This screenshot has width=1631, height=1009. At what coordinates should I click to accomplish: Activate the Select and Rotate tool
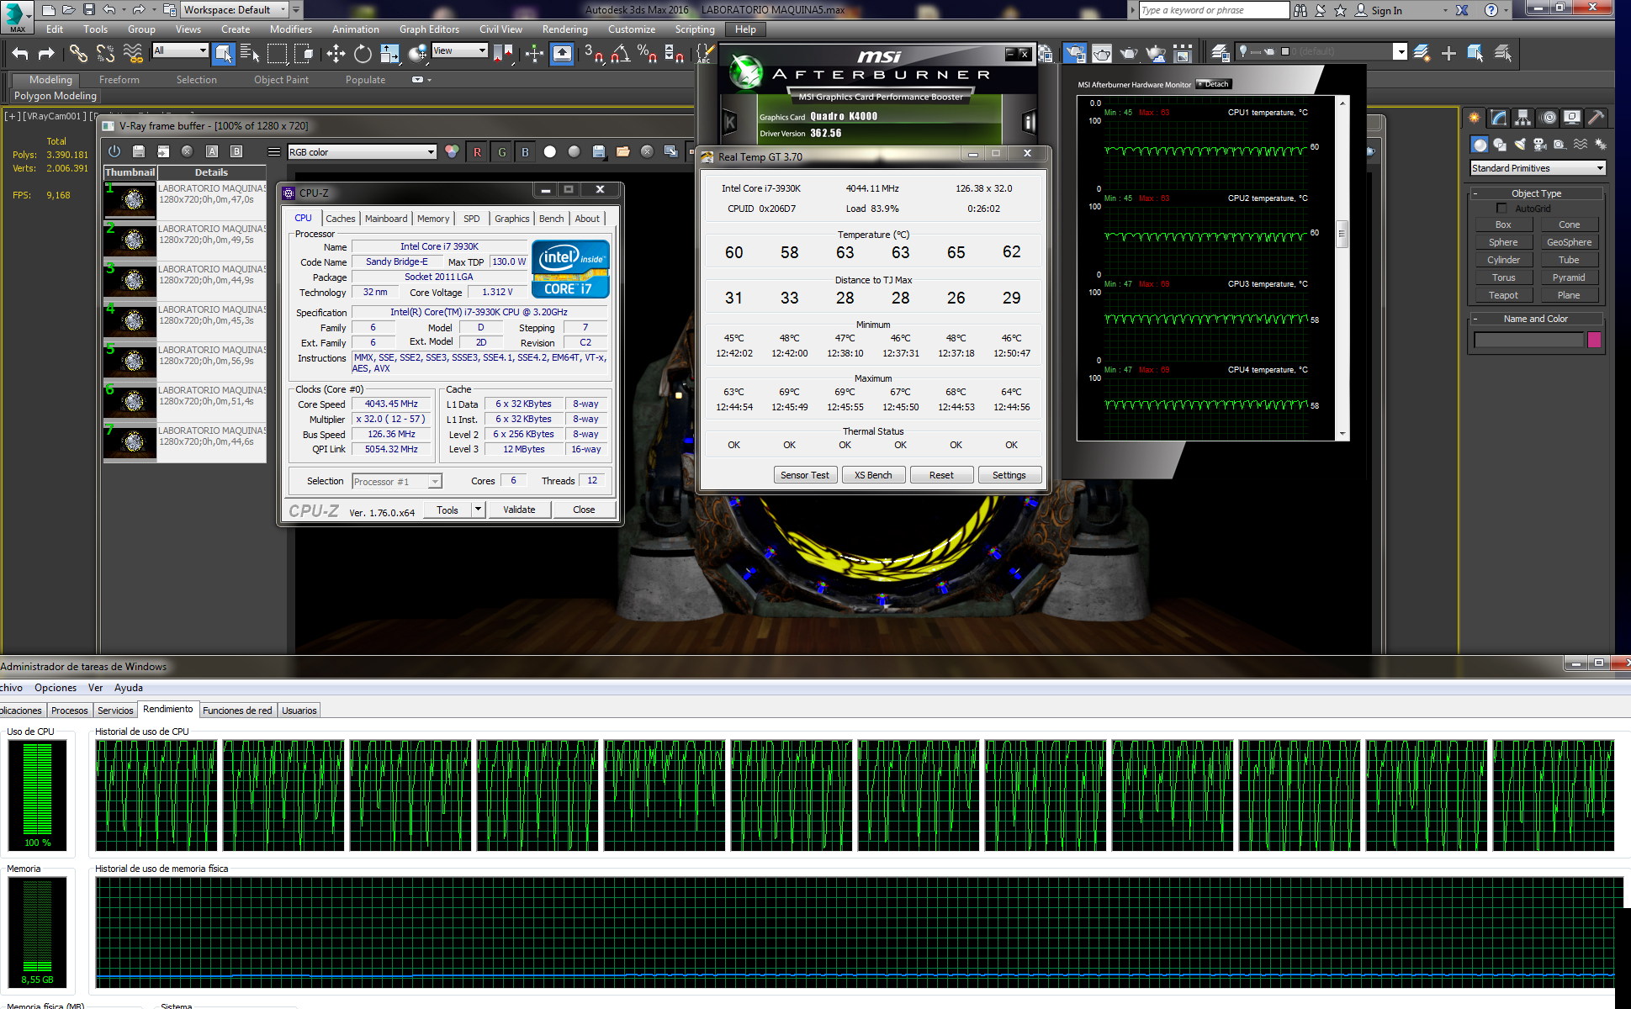(x=363, y=54)
